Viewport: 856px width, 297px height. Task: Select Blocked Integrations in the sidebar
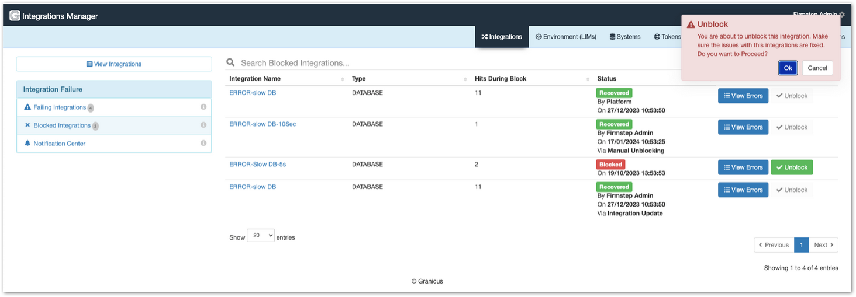click(x=62, y=125)
